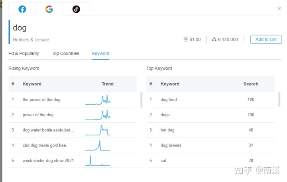Click the Rising Keyword list scrollbar
This screenshot has height=182, width=287.
(141, 100)
